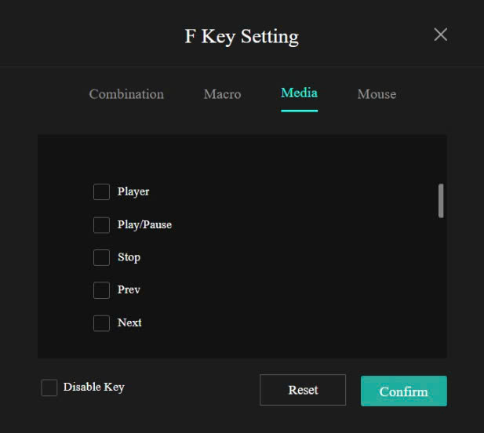Click the Player label text

[x=133, y=191]
